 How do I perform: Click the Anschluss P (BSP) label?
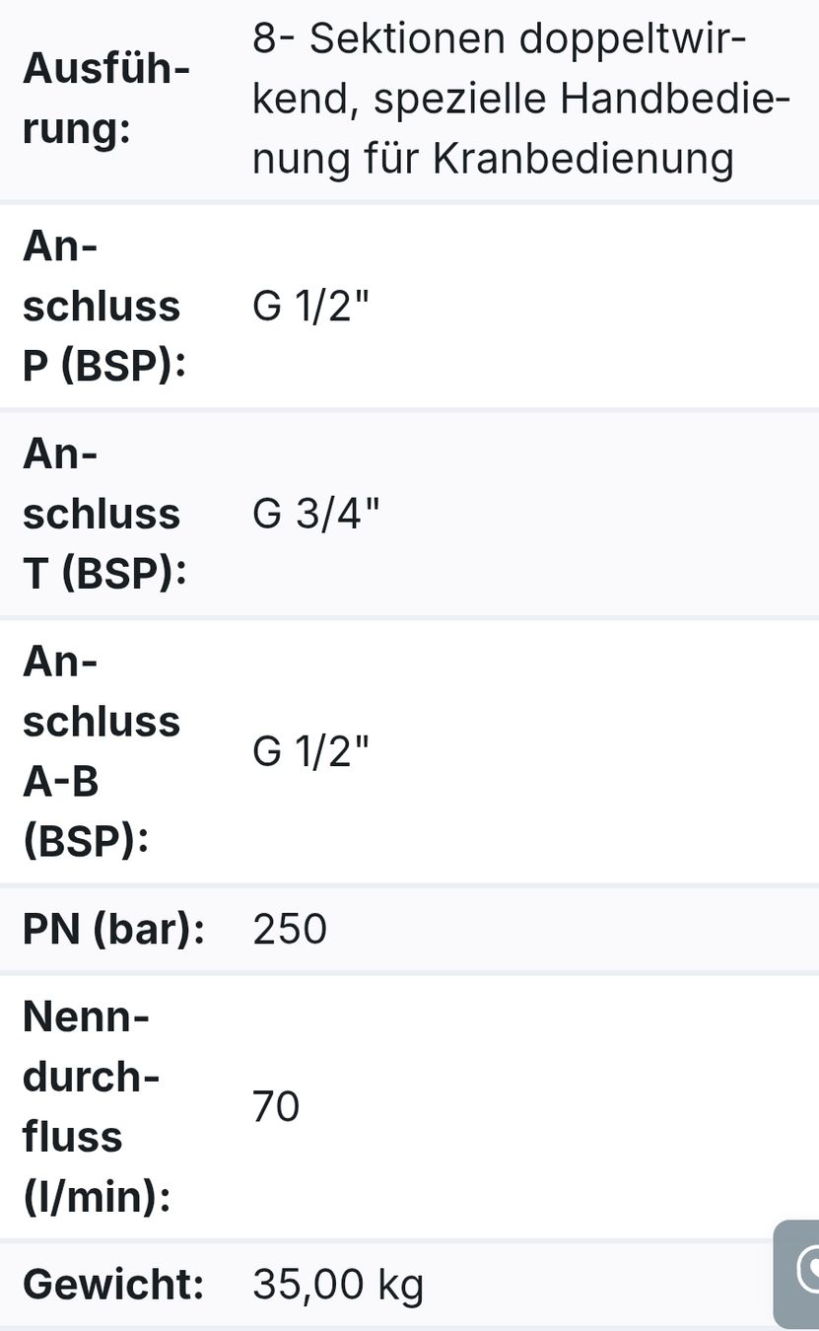pos(104,307)
